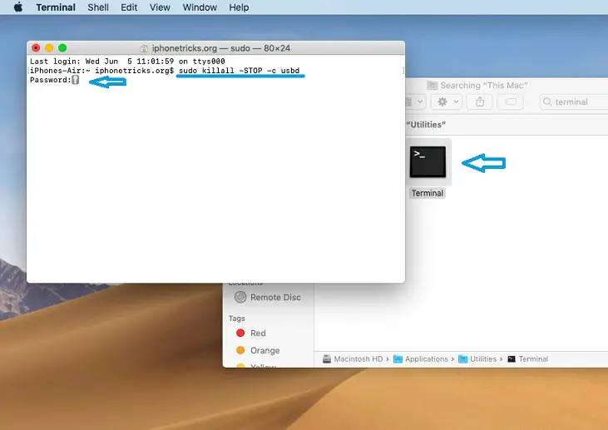
Task: Open the Terminal app icon in Finder
Action: click(x=428, y=161)
